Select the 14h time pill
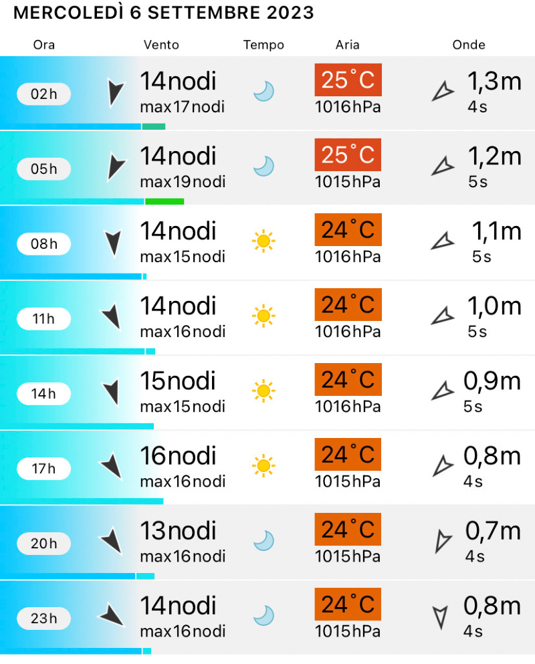This screenshot has height=664, width=535. [44, 394]
